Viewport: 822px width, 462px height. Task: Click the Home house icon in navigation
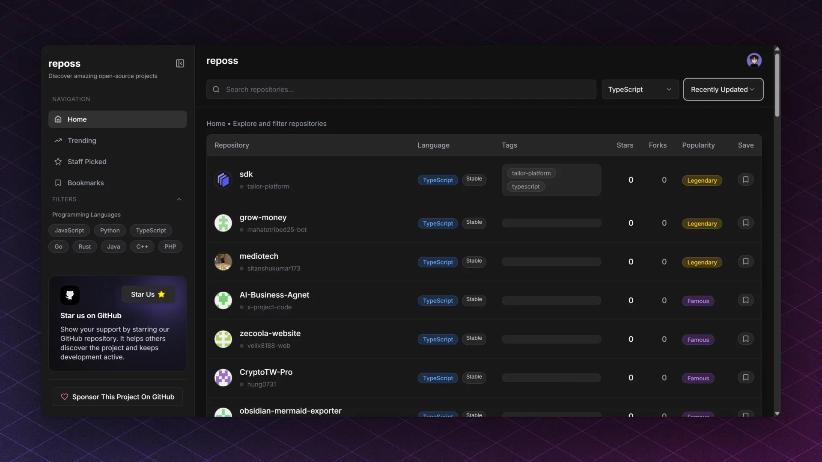[x=57, y=119]
